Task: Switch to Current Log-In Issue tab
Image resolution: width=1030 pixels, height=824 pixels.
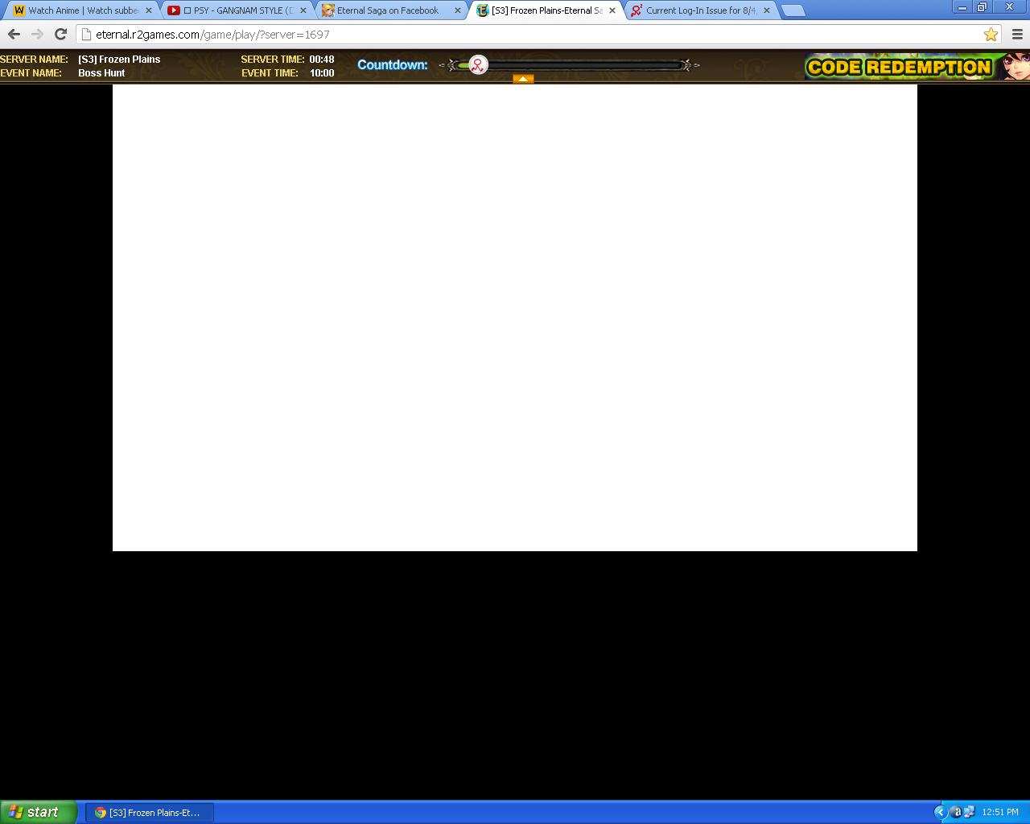Action: pos(698,10)
